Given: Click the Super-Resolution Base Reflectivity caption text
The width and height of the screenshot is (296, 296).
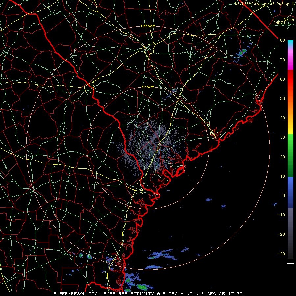Looking at the screenshot, I should coord(104,294).
